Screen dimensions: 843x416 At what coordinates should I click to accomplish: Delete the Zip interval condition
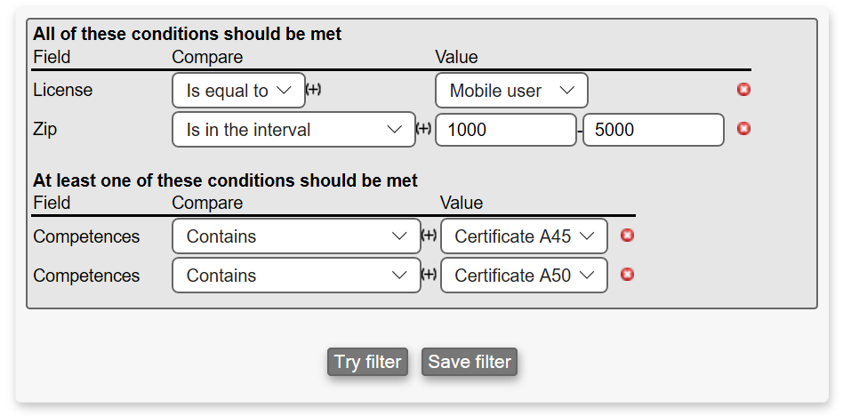[x=744, y=129]
